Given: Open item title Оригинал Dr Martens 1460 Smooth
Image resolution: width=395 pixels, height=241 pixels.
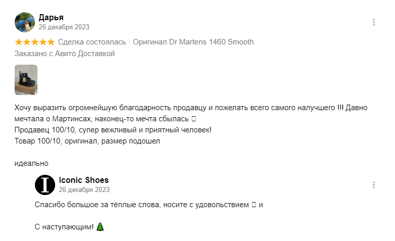Looking at the screenshot, I should coord(193,42).
